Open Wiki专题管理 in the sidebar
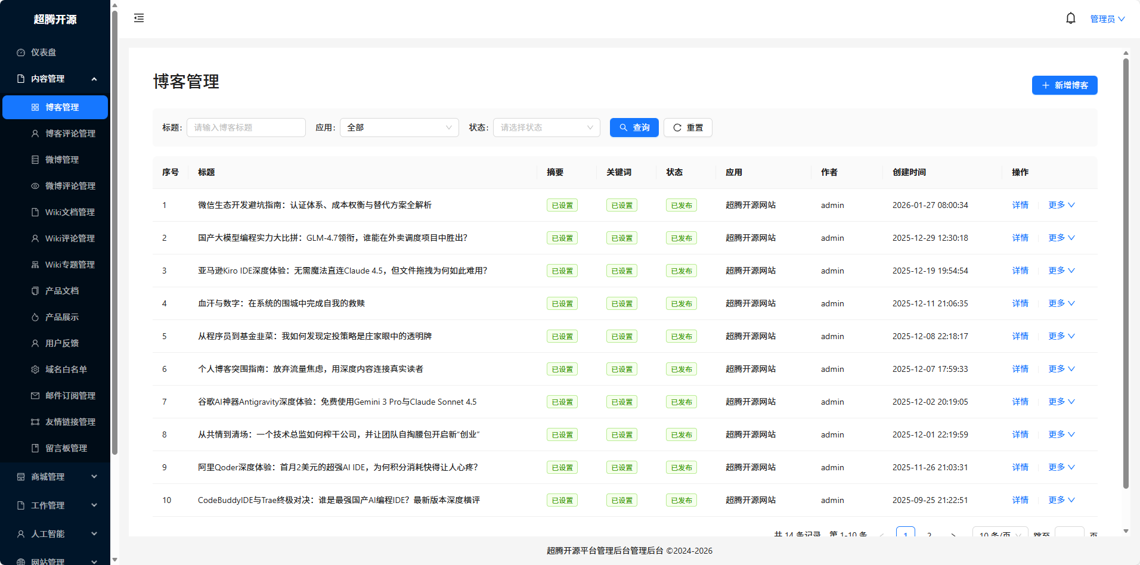Viewport: 1140px width, 565px height. (x=69, y=264)
